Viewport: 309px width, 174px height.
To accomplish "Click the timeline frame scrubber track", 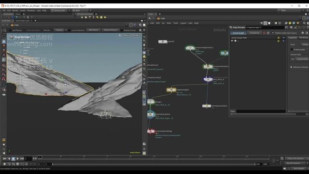I will 154,159.
